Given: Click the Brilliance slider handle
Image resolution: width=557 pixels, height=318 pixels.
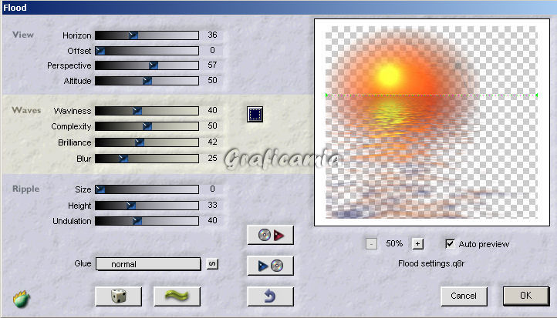Looking at the screenshot, I should point(139,142).
